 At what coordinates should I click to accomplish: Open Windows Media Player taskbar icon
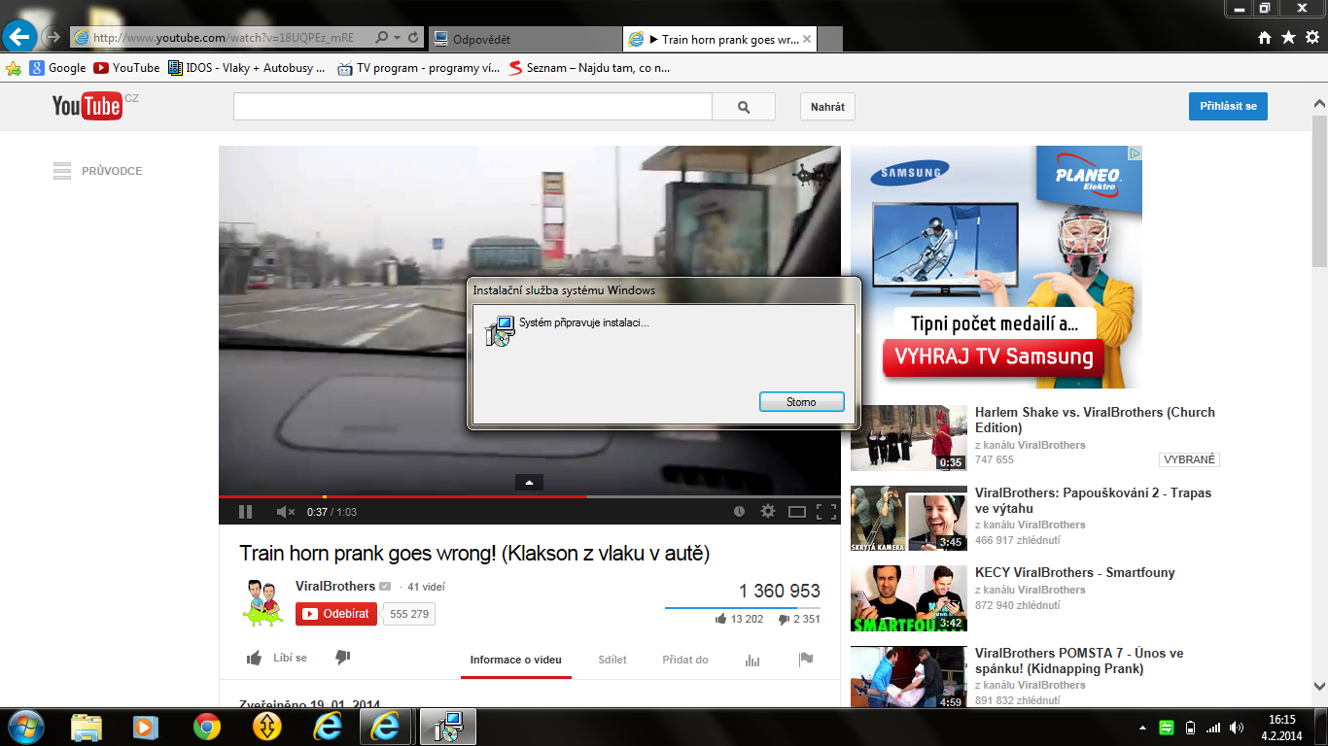pos(146,727)
